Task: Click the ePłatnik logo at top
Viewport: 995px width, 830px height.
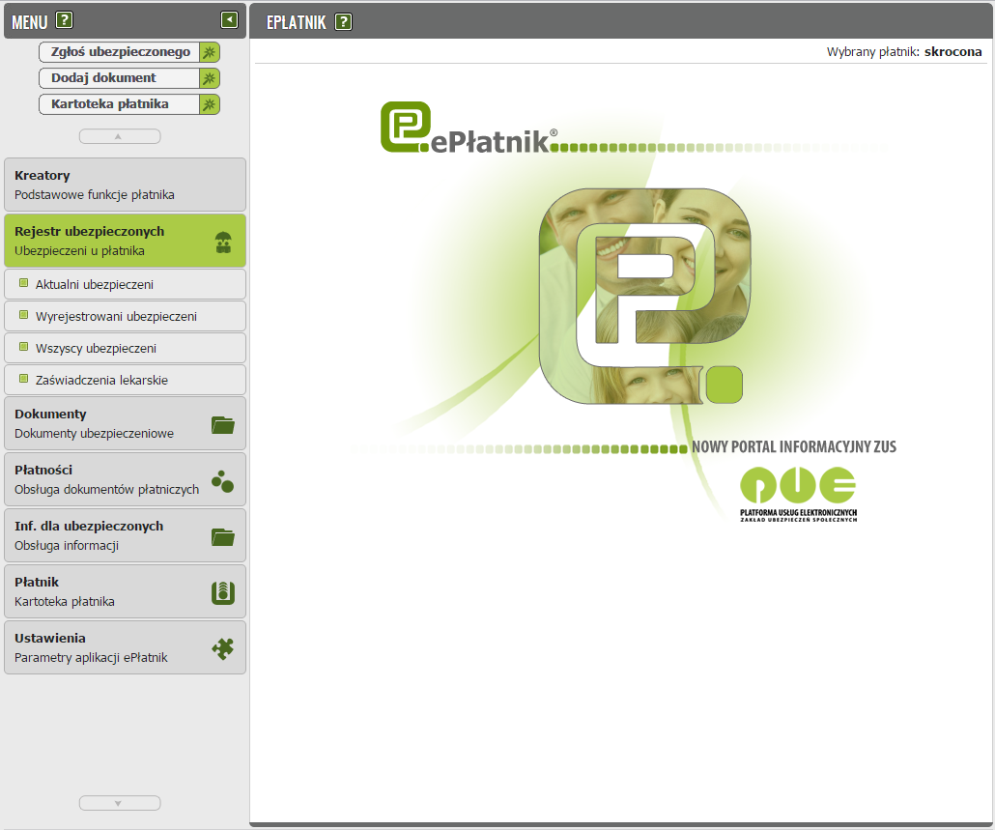Action: (469, 128)
